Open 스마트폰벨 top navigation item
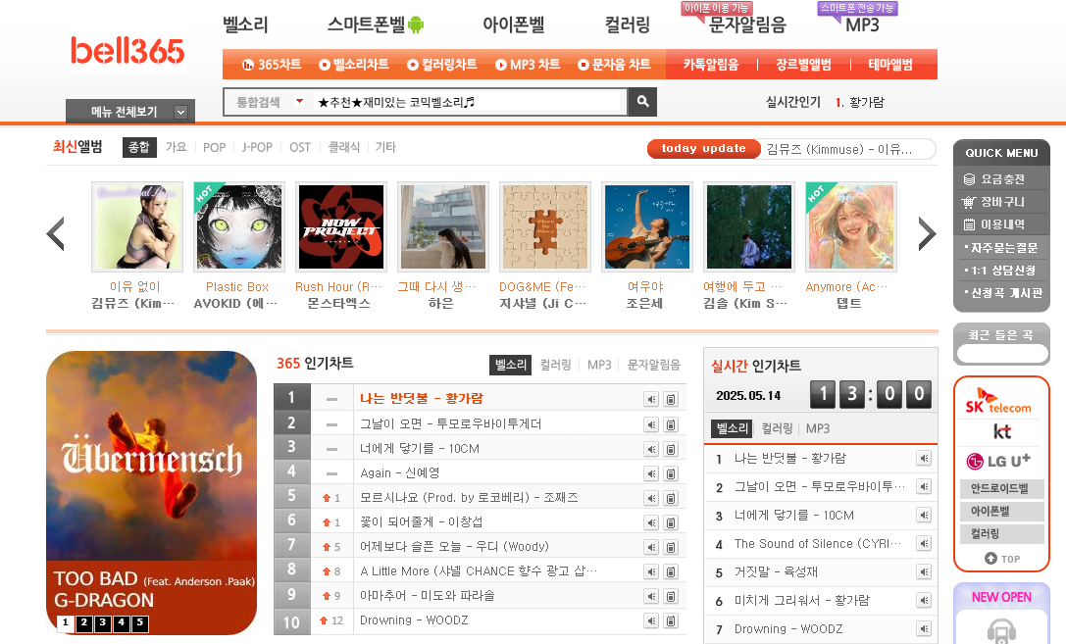 tap(376, 25)
